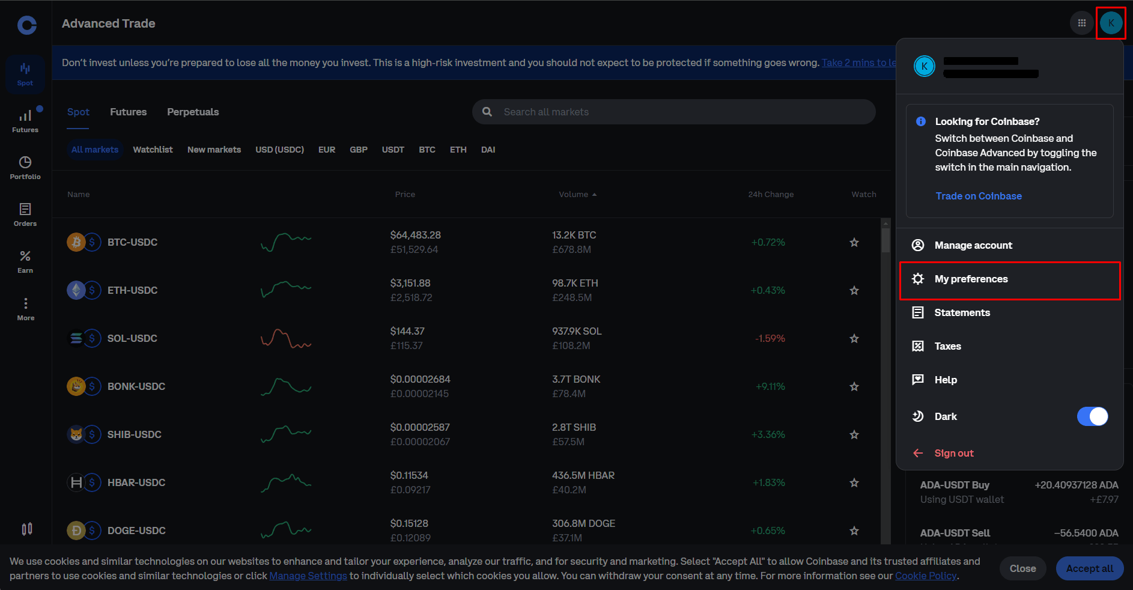Switch to the Perpetuals markets tab

click(193, 112)
